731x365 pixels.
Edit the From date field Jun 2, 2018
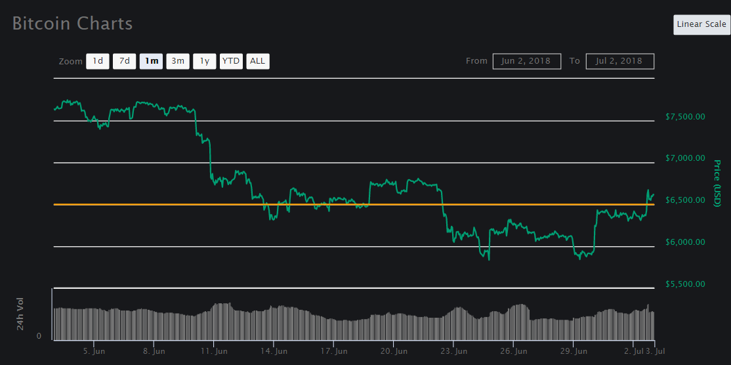[x=527, y=61]
